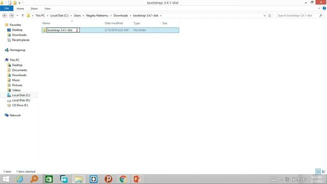Open the orange magnifier search app on taskbar
The width and height of the screenshot is (327, 184).
(34, 179)
